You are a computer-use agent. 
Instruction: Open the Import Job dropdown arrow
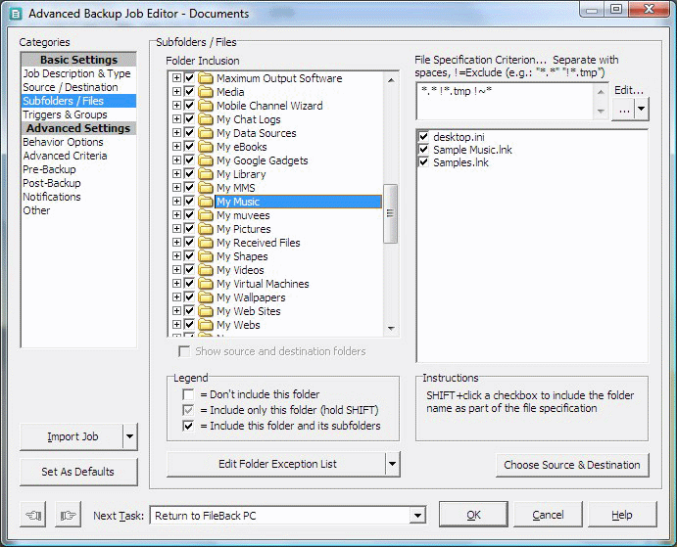(x=129, y=436)
